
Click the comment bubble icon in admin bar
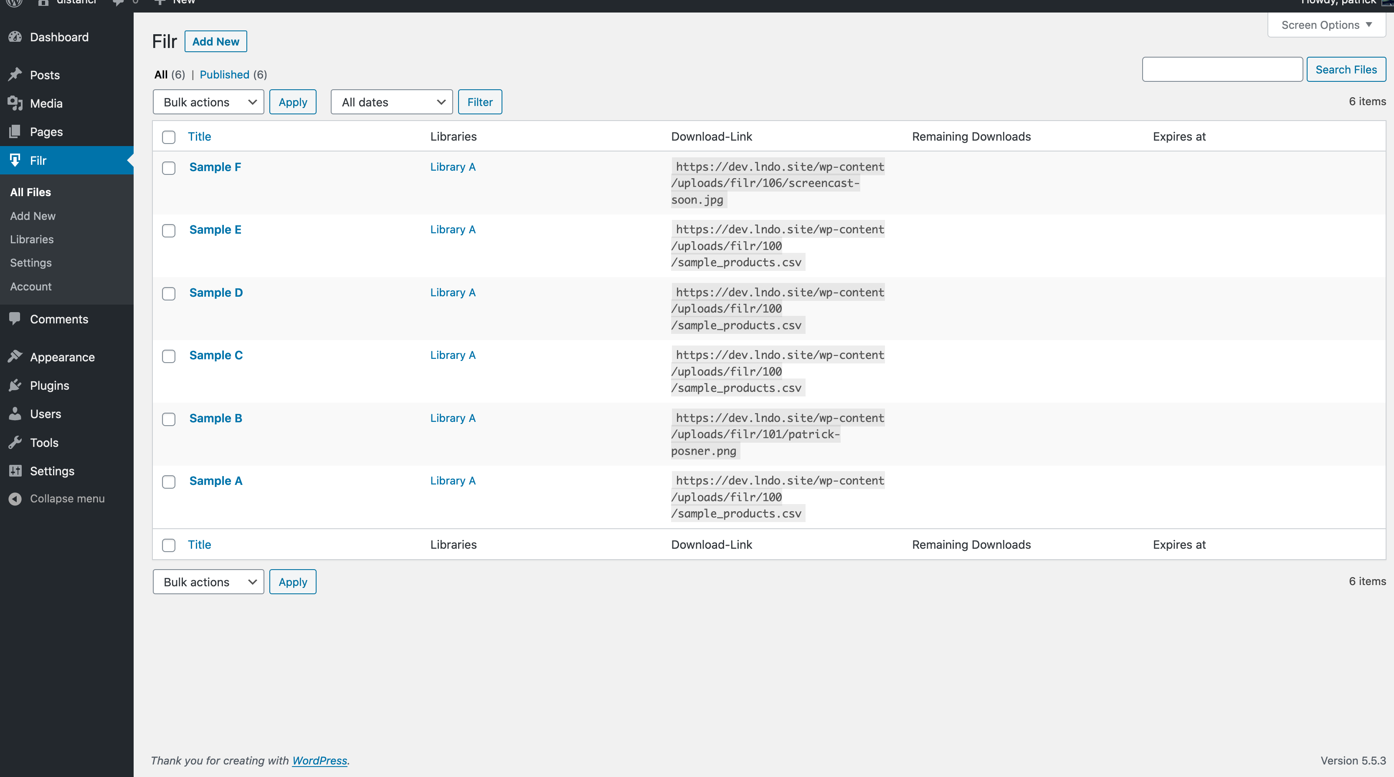pos(118,3)
